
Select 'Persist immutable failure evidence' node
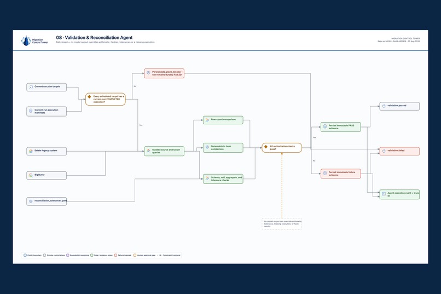(340, 174)
